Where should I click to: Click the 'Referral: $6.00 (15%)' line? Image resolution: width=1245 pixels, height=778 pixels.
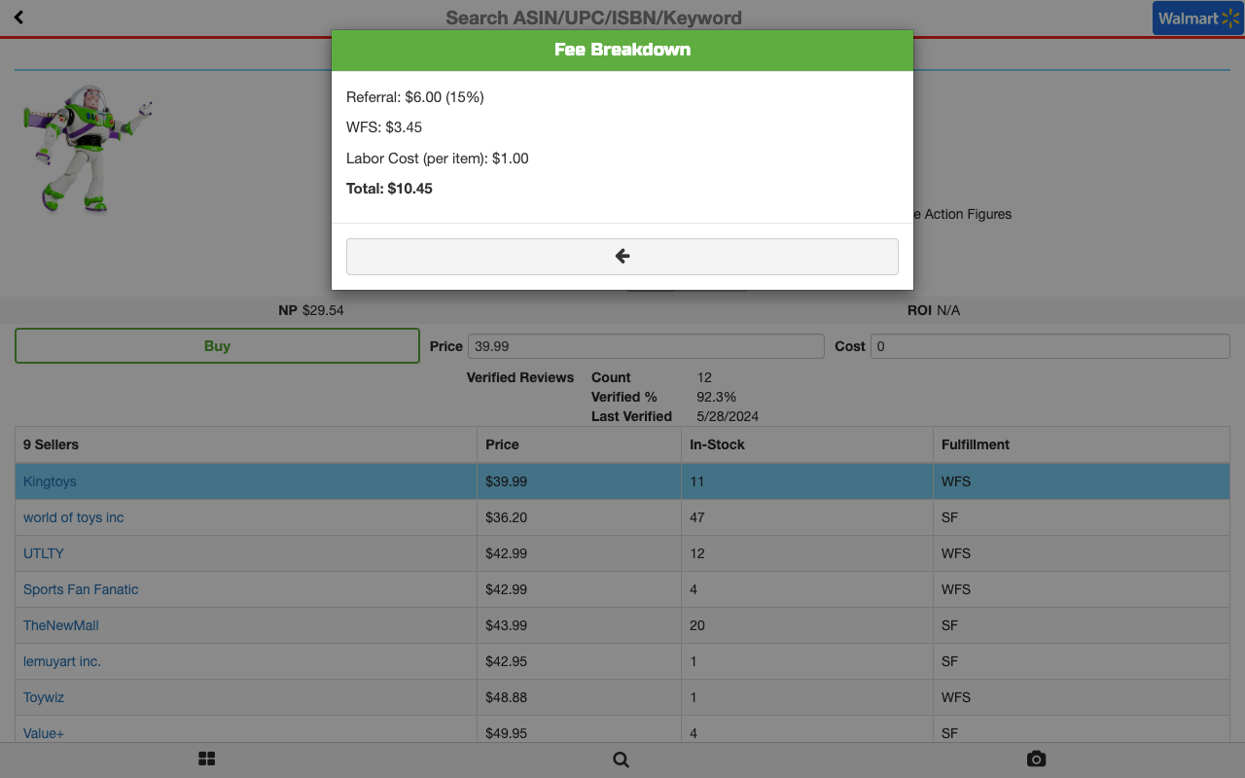415,97
